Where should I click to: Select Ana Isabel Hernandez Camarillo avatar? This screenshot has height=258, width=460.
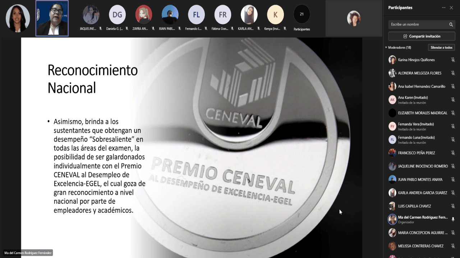pos(392,86)
